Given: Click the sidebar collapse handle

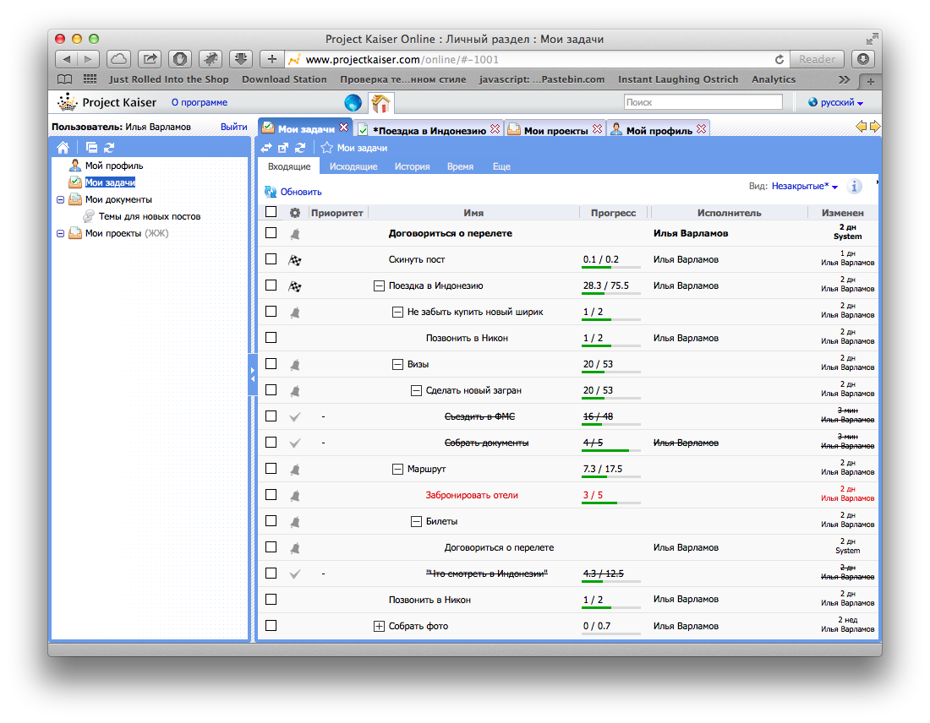Looking at the screenshot, I should click(252, 374).
